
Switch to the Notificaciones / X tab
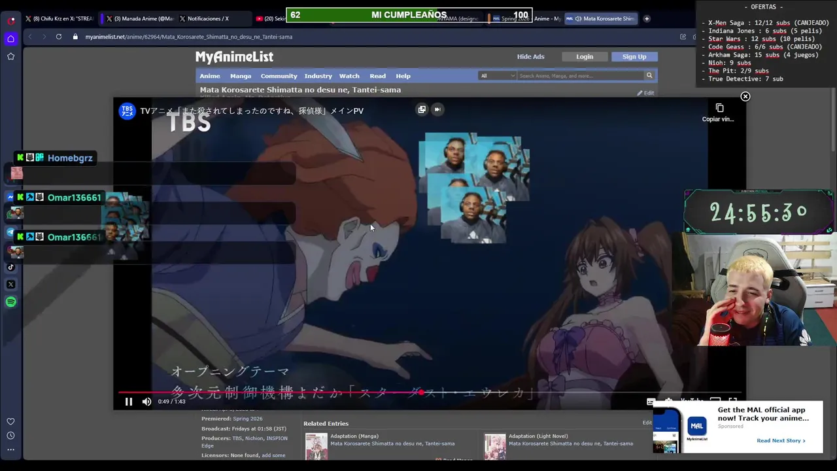214,19
